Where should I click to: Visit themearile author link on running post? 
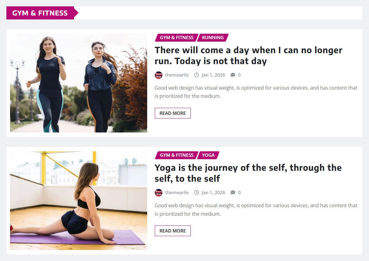coord(177,75)
